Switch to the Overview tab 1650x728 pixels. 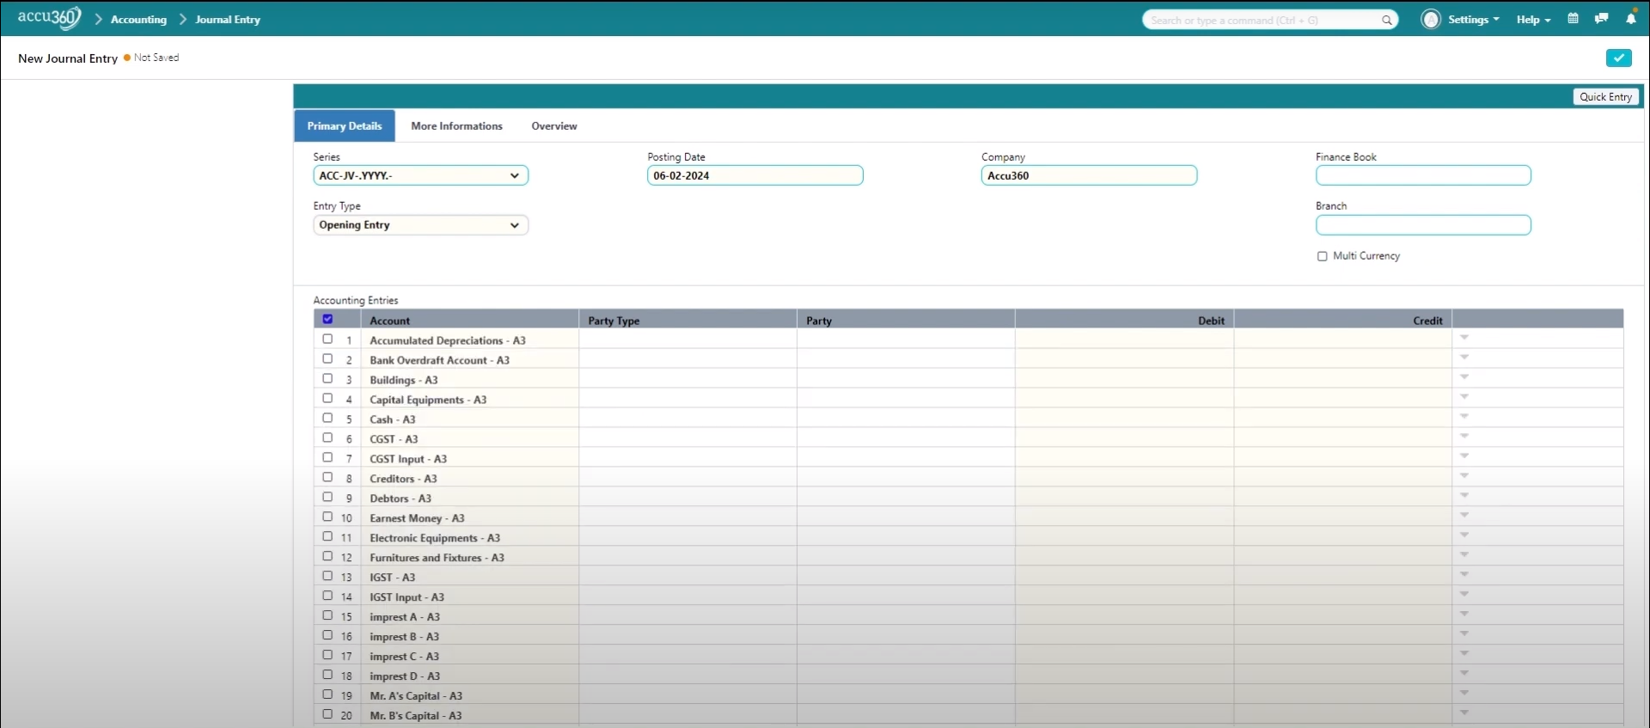[554, 125]
